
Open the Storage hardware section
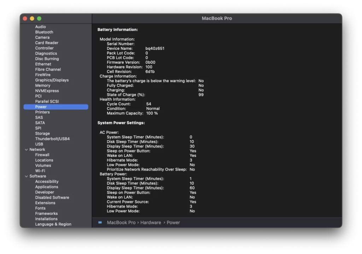[42, 134]
